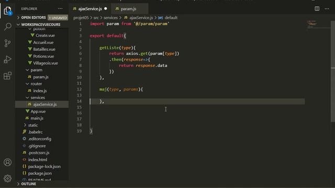Collapse the services folder

pyautogui.click(x=38, y=98)
